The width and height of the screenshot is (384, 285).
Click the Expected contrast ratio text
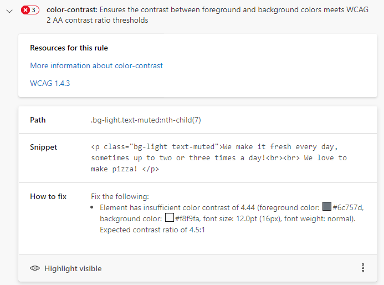(152, 230)
